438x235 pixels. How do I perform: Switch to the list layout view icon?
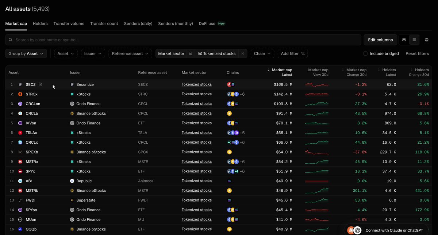pyautogui.click(x=414, y=40)
